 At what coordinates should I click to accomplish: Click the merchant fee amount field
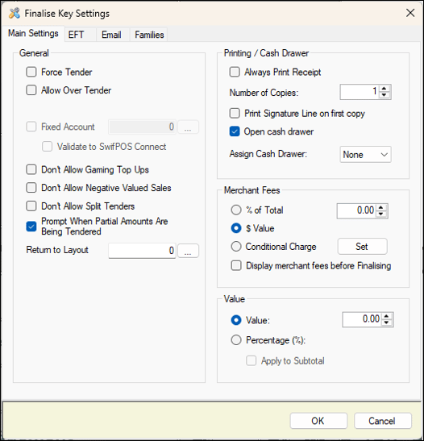[x=355, y=210]
